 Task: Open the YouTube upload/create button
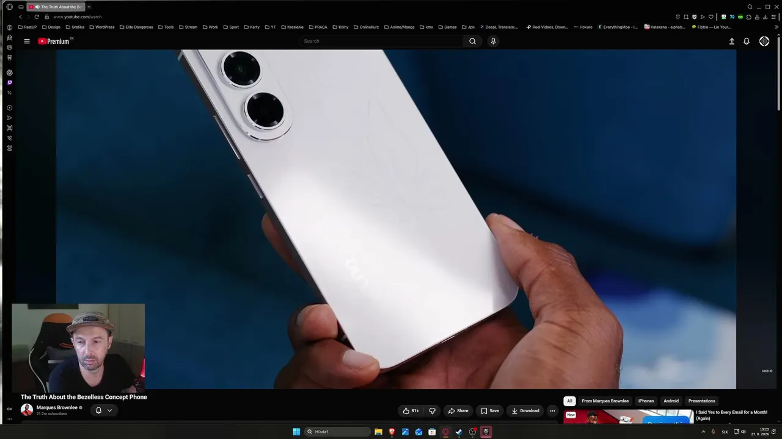click(x=731, y=41)
